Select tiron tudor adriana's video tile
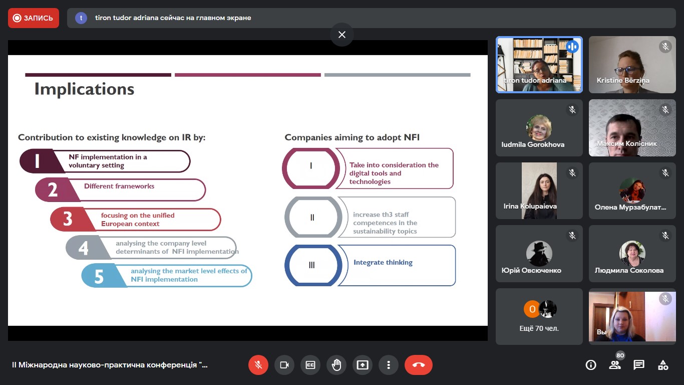 (539, 65)
